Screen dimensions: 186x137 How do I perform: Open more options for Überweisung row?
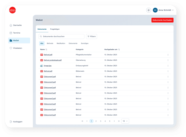(x=168, y=60)
